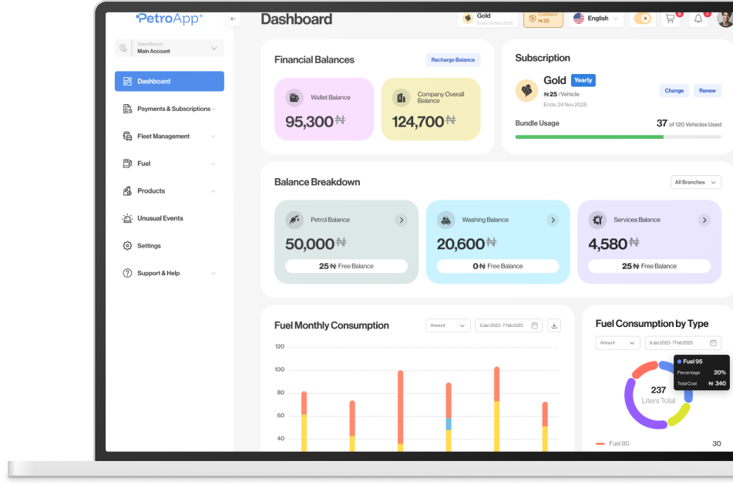The height and width of the screenshot is (485, 733).
Task: Open Services Balance details arrow
Action: point(704,220)
